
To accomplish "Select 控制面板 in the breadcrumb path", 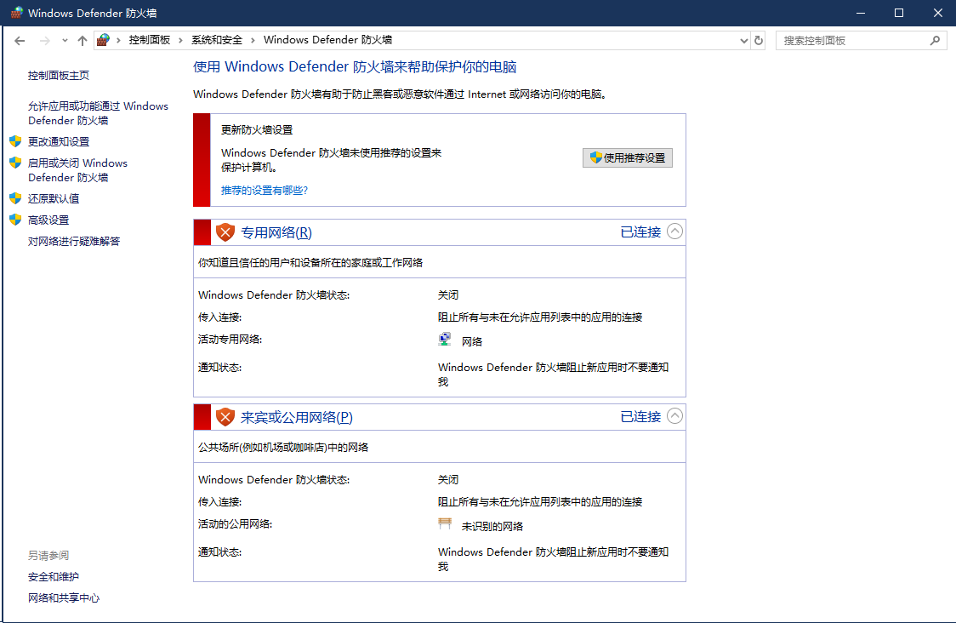I will (x=149, y=40).
